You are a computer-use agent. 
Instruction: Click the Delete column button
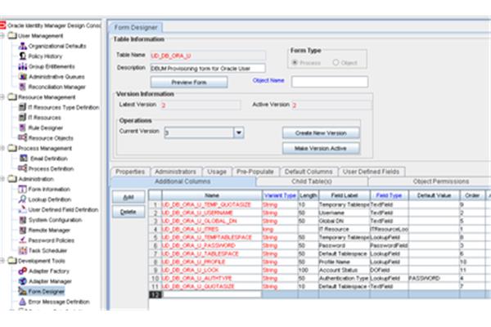point(128,212)
